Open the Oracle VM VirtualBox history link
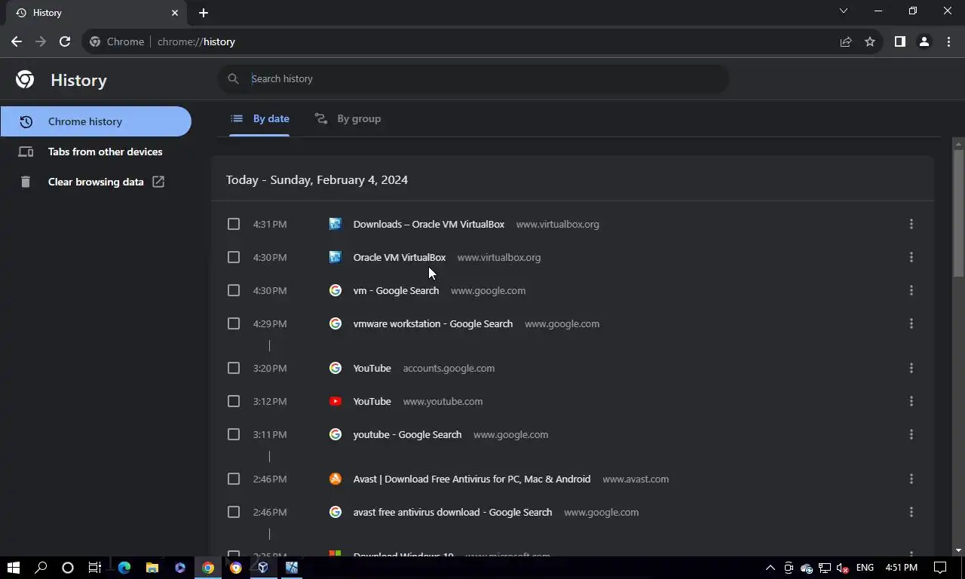Viewport: 965px width, 579px height. pyautogui.click(x=400, y=257)
